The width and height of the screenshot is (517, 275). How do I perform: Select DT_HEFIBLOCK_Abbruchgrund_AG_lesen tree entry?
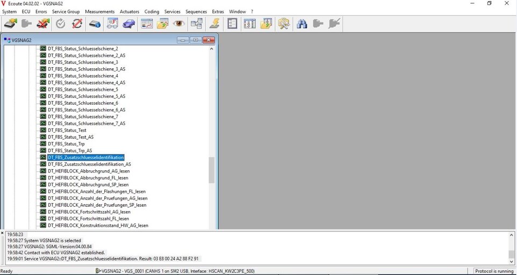click(x=88, y=171)
